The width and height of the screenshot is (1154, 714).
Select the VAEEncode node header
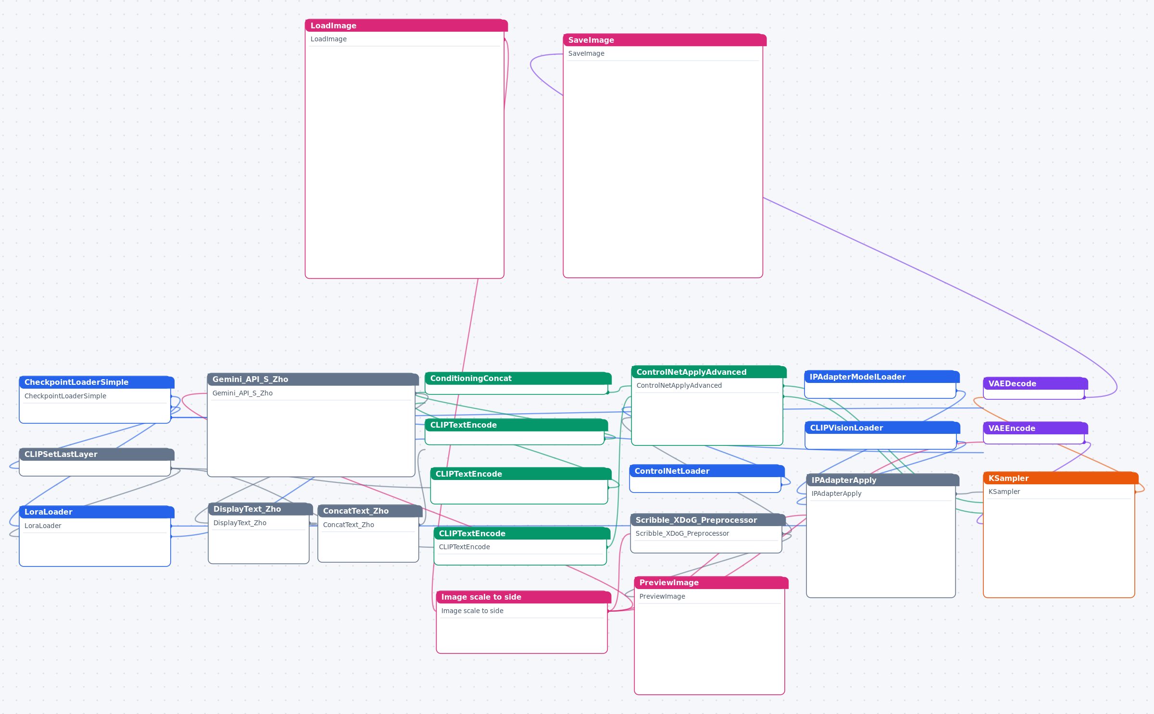(x=1036, y=428)
